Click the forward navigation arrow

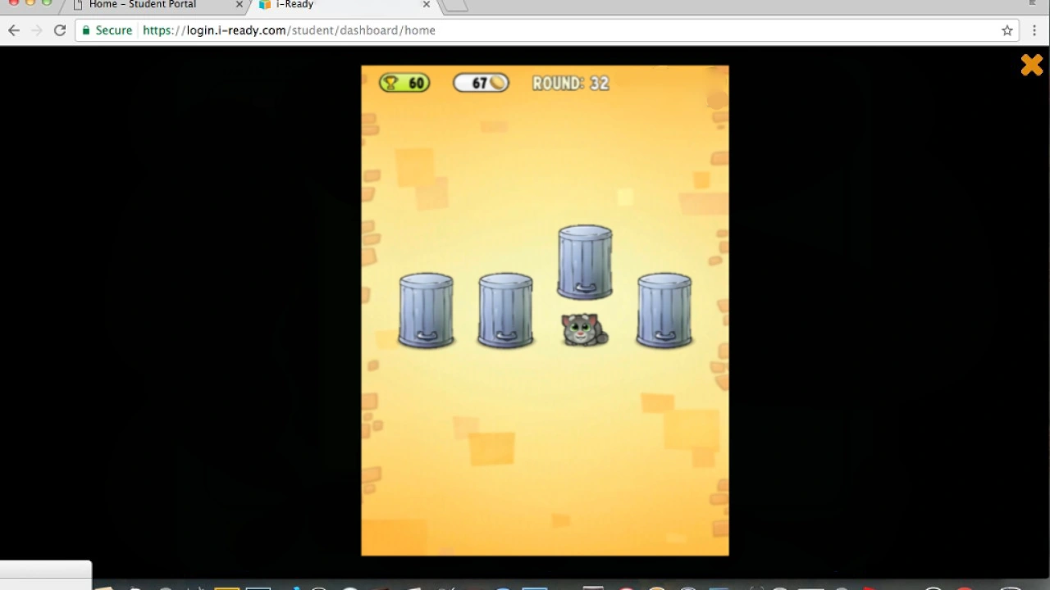pos(36,29)
